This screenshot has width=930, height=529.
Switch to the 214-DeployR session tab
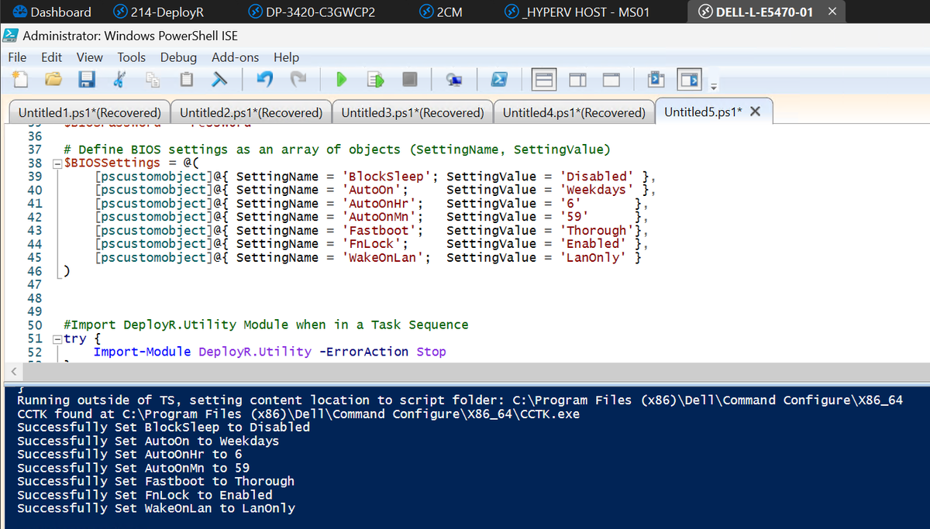coord(159,12)
